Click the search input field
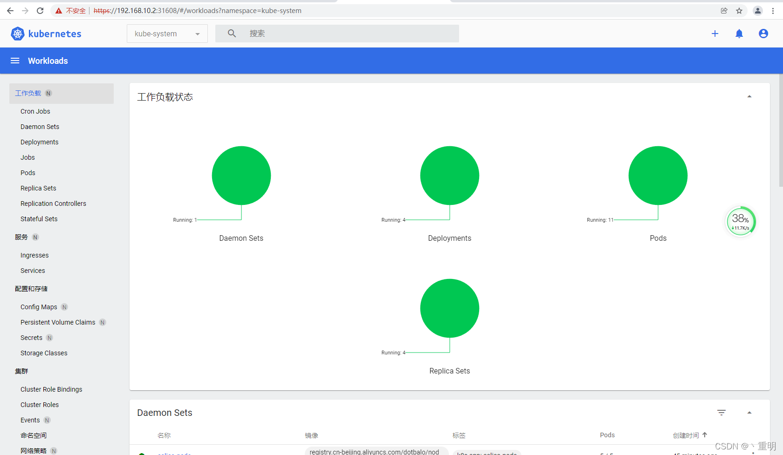Screen dimensions: 783x455 click(337, 34)
